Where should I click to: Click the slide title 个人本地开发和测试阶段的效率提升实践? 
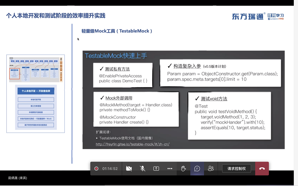56,15
